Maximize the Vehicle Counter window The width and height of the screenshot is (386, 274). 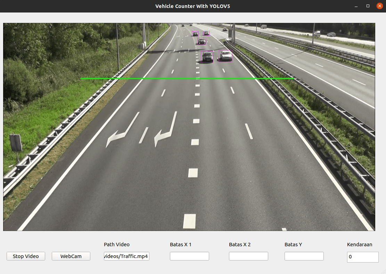coord(368,6)
